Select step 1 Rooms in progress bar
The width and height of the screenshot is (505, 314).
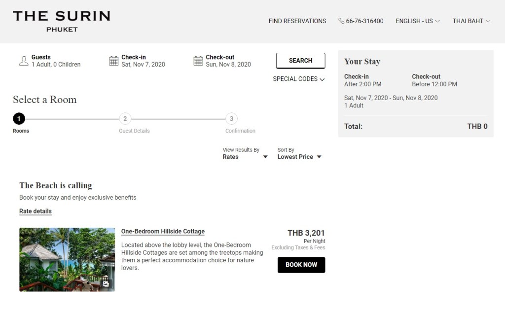[19, 119]
